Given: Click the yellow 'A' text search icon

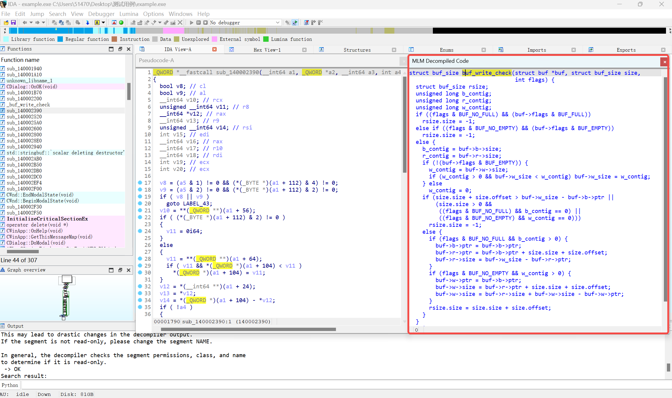Looking at the screenshot, I should click(97, 23).
